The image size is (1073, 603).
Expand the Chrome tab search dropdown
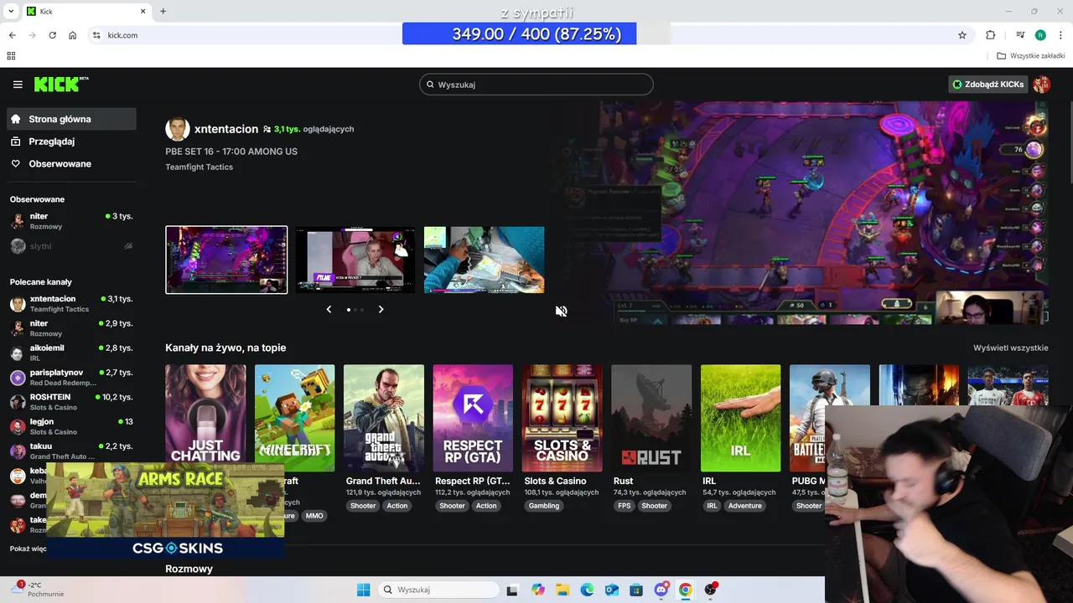[x=11, y=12]
